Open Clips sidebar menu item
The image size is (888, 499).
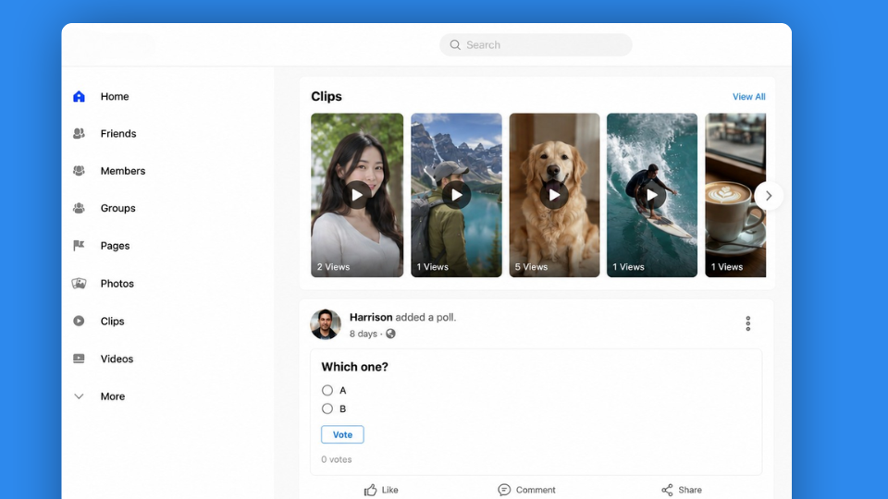point(112,321)
